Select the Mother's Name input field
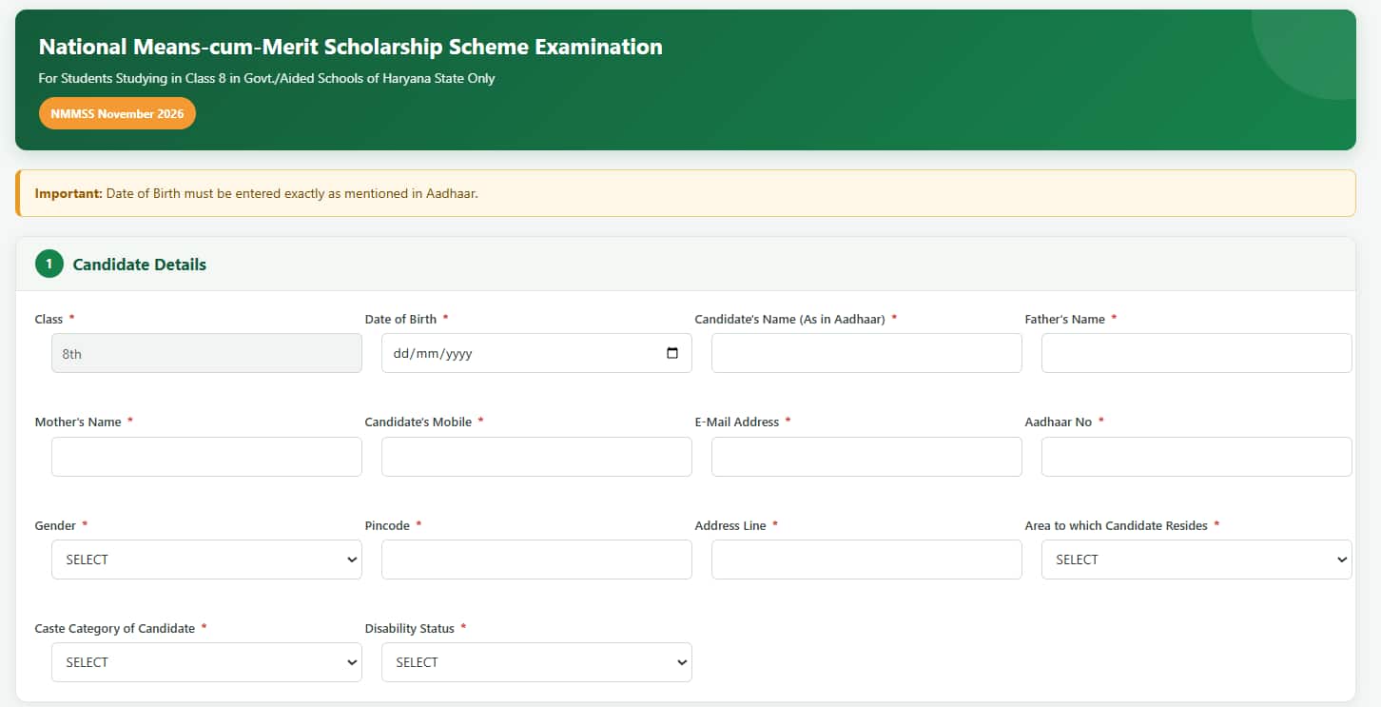 [206, 457]
